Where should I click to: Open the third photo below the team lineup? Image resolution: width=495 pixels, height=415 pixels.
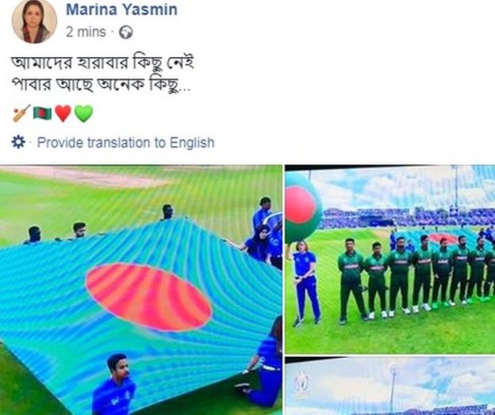click(390, 386)
